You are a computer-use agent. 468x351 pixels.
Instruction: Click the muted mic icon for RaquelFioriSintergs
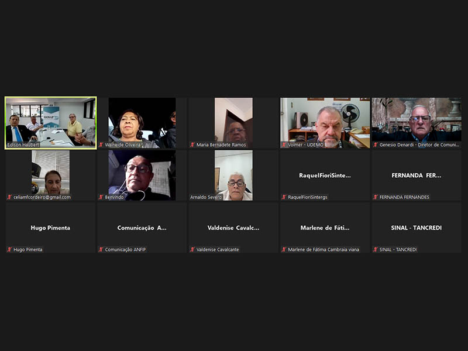pyautogui.click(x=284, y=197)
